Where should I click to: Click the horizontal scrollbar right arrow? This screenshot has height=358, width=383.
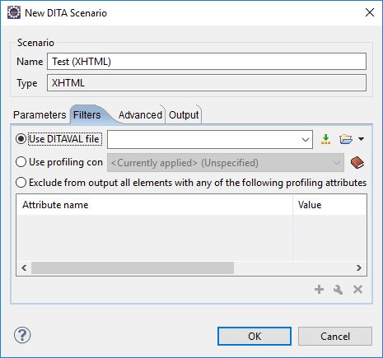[359, 267]
